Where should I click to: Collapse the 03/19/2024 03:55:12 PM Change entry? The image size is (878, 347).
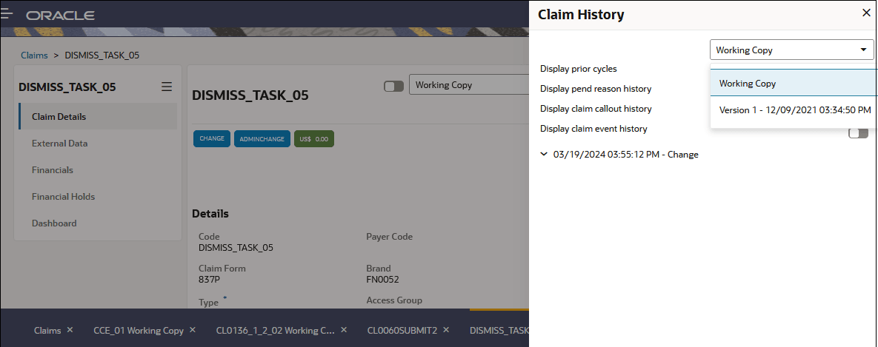coord(544,154)
